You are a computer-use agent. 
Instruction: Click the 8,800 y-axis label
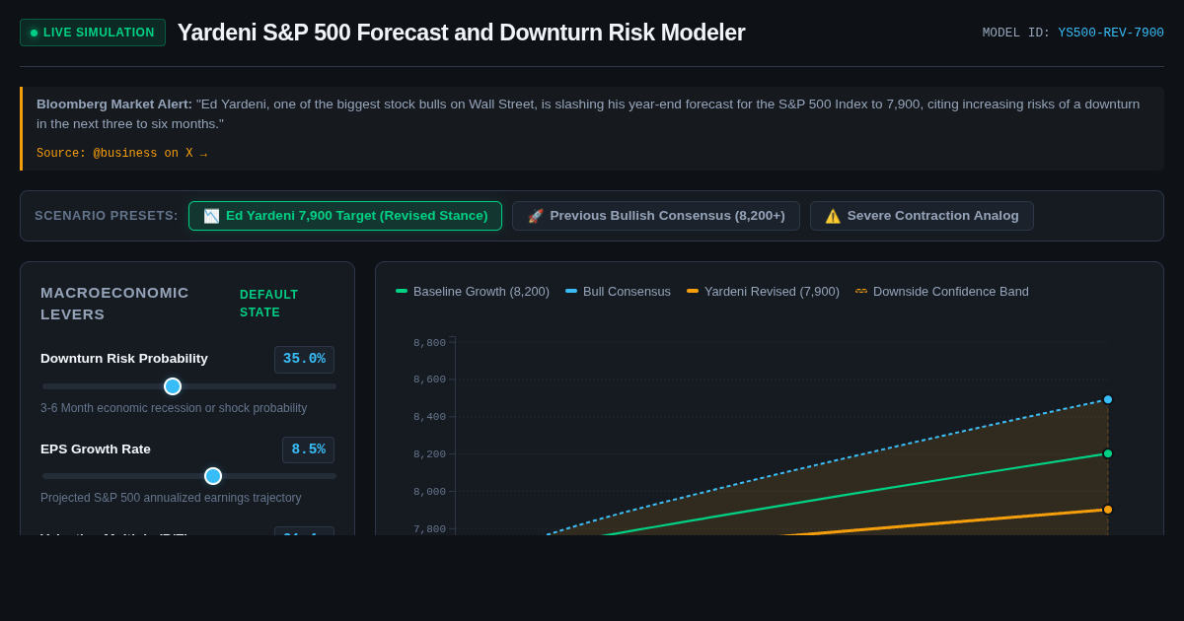pyautogui.click(x=429, y=343)
